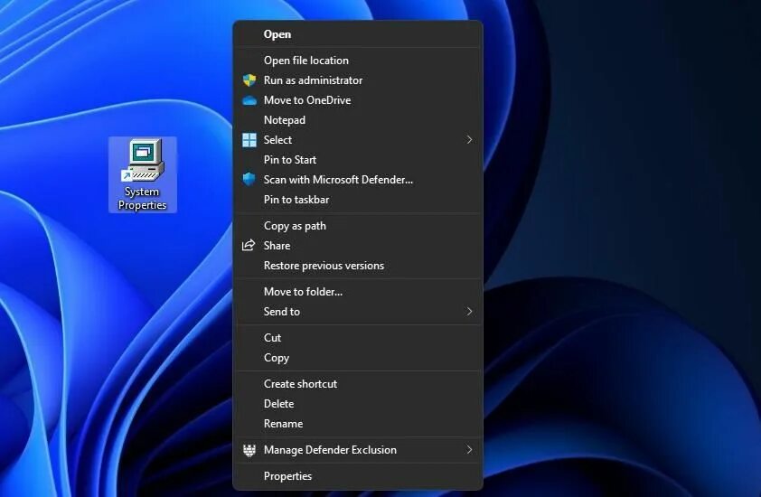This screenshot has height=497, width=761.
Task: Open Properties at the menu bottom
Action: 358,476
